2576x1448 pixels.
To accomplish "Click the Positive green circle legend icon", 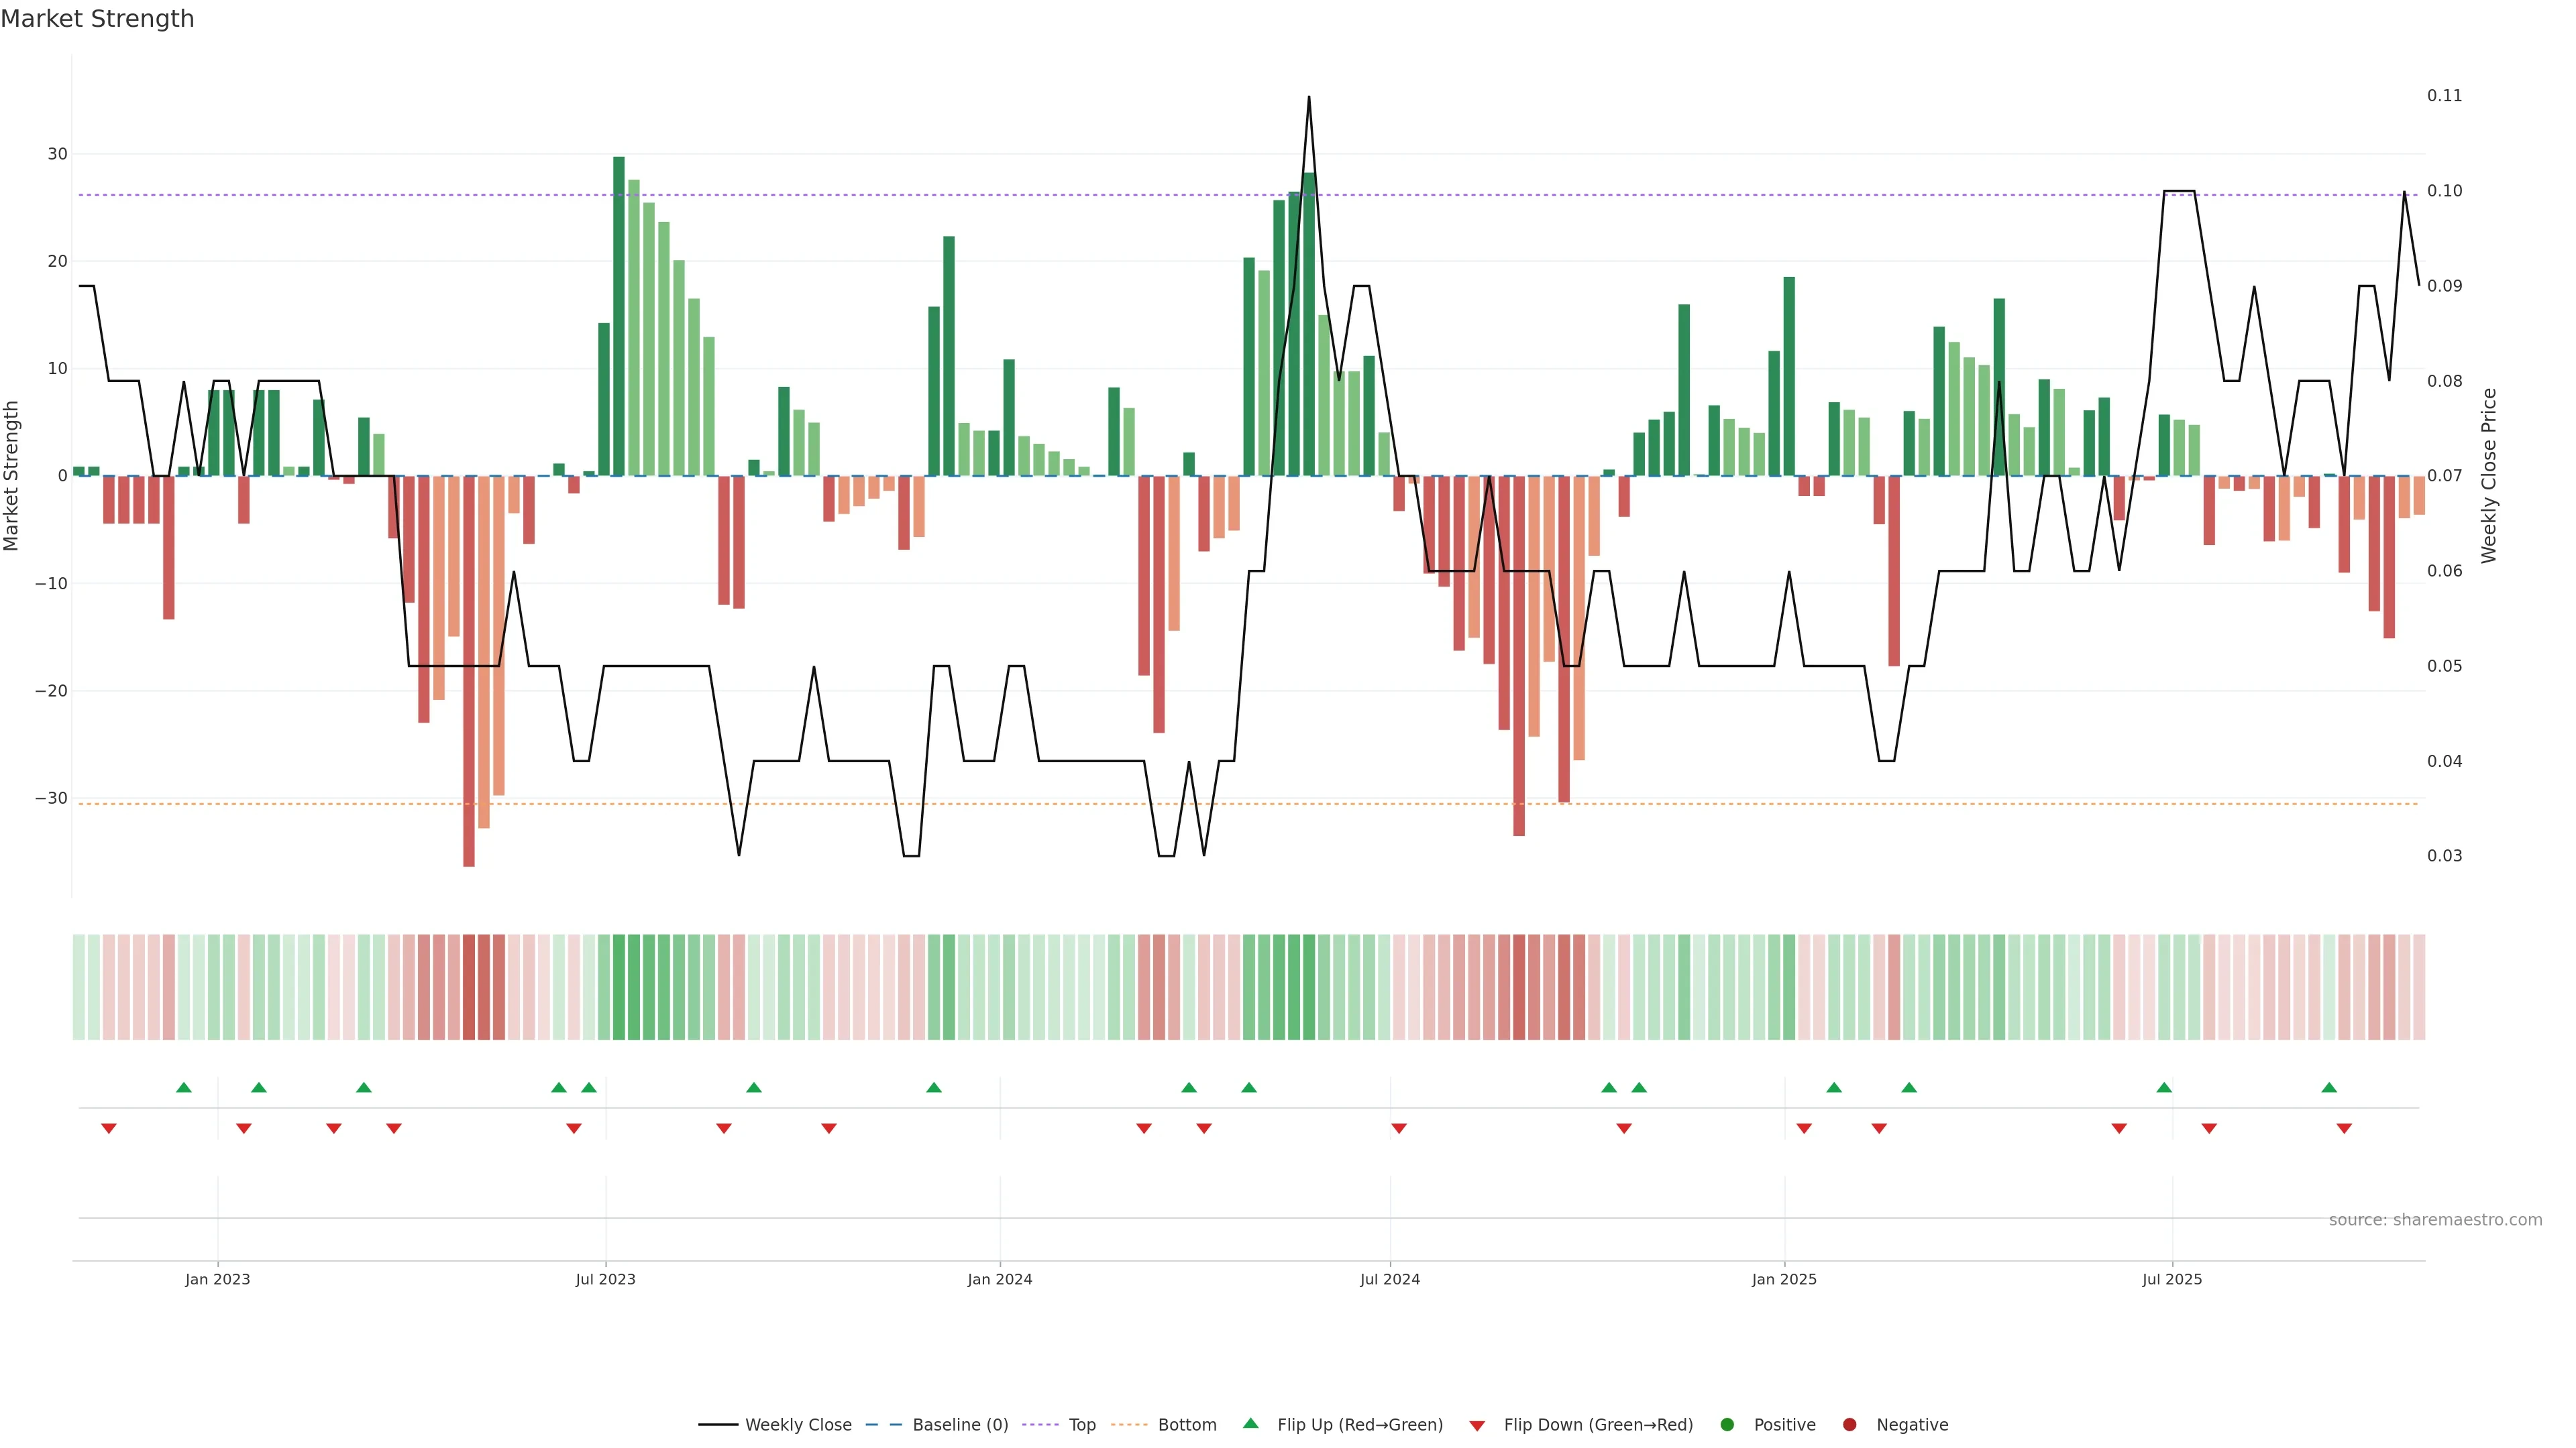I will pos(1727,1425).
